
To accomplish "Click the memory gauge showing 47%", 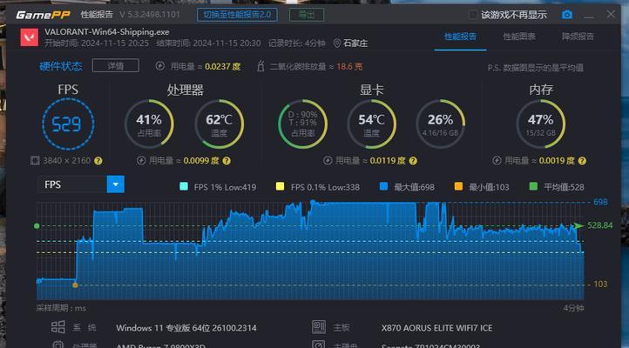I will [541, 124].
